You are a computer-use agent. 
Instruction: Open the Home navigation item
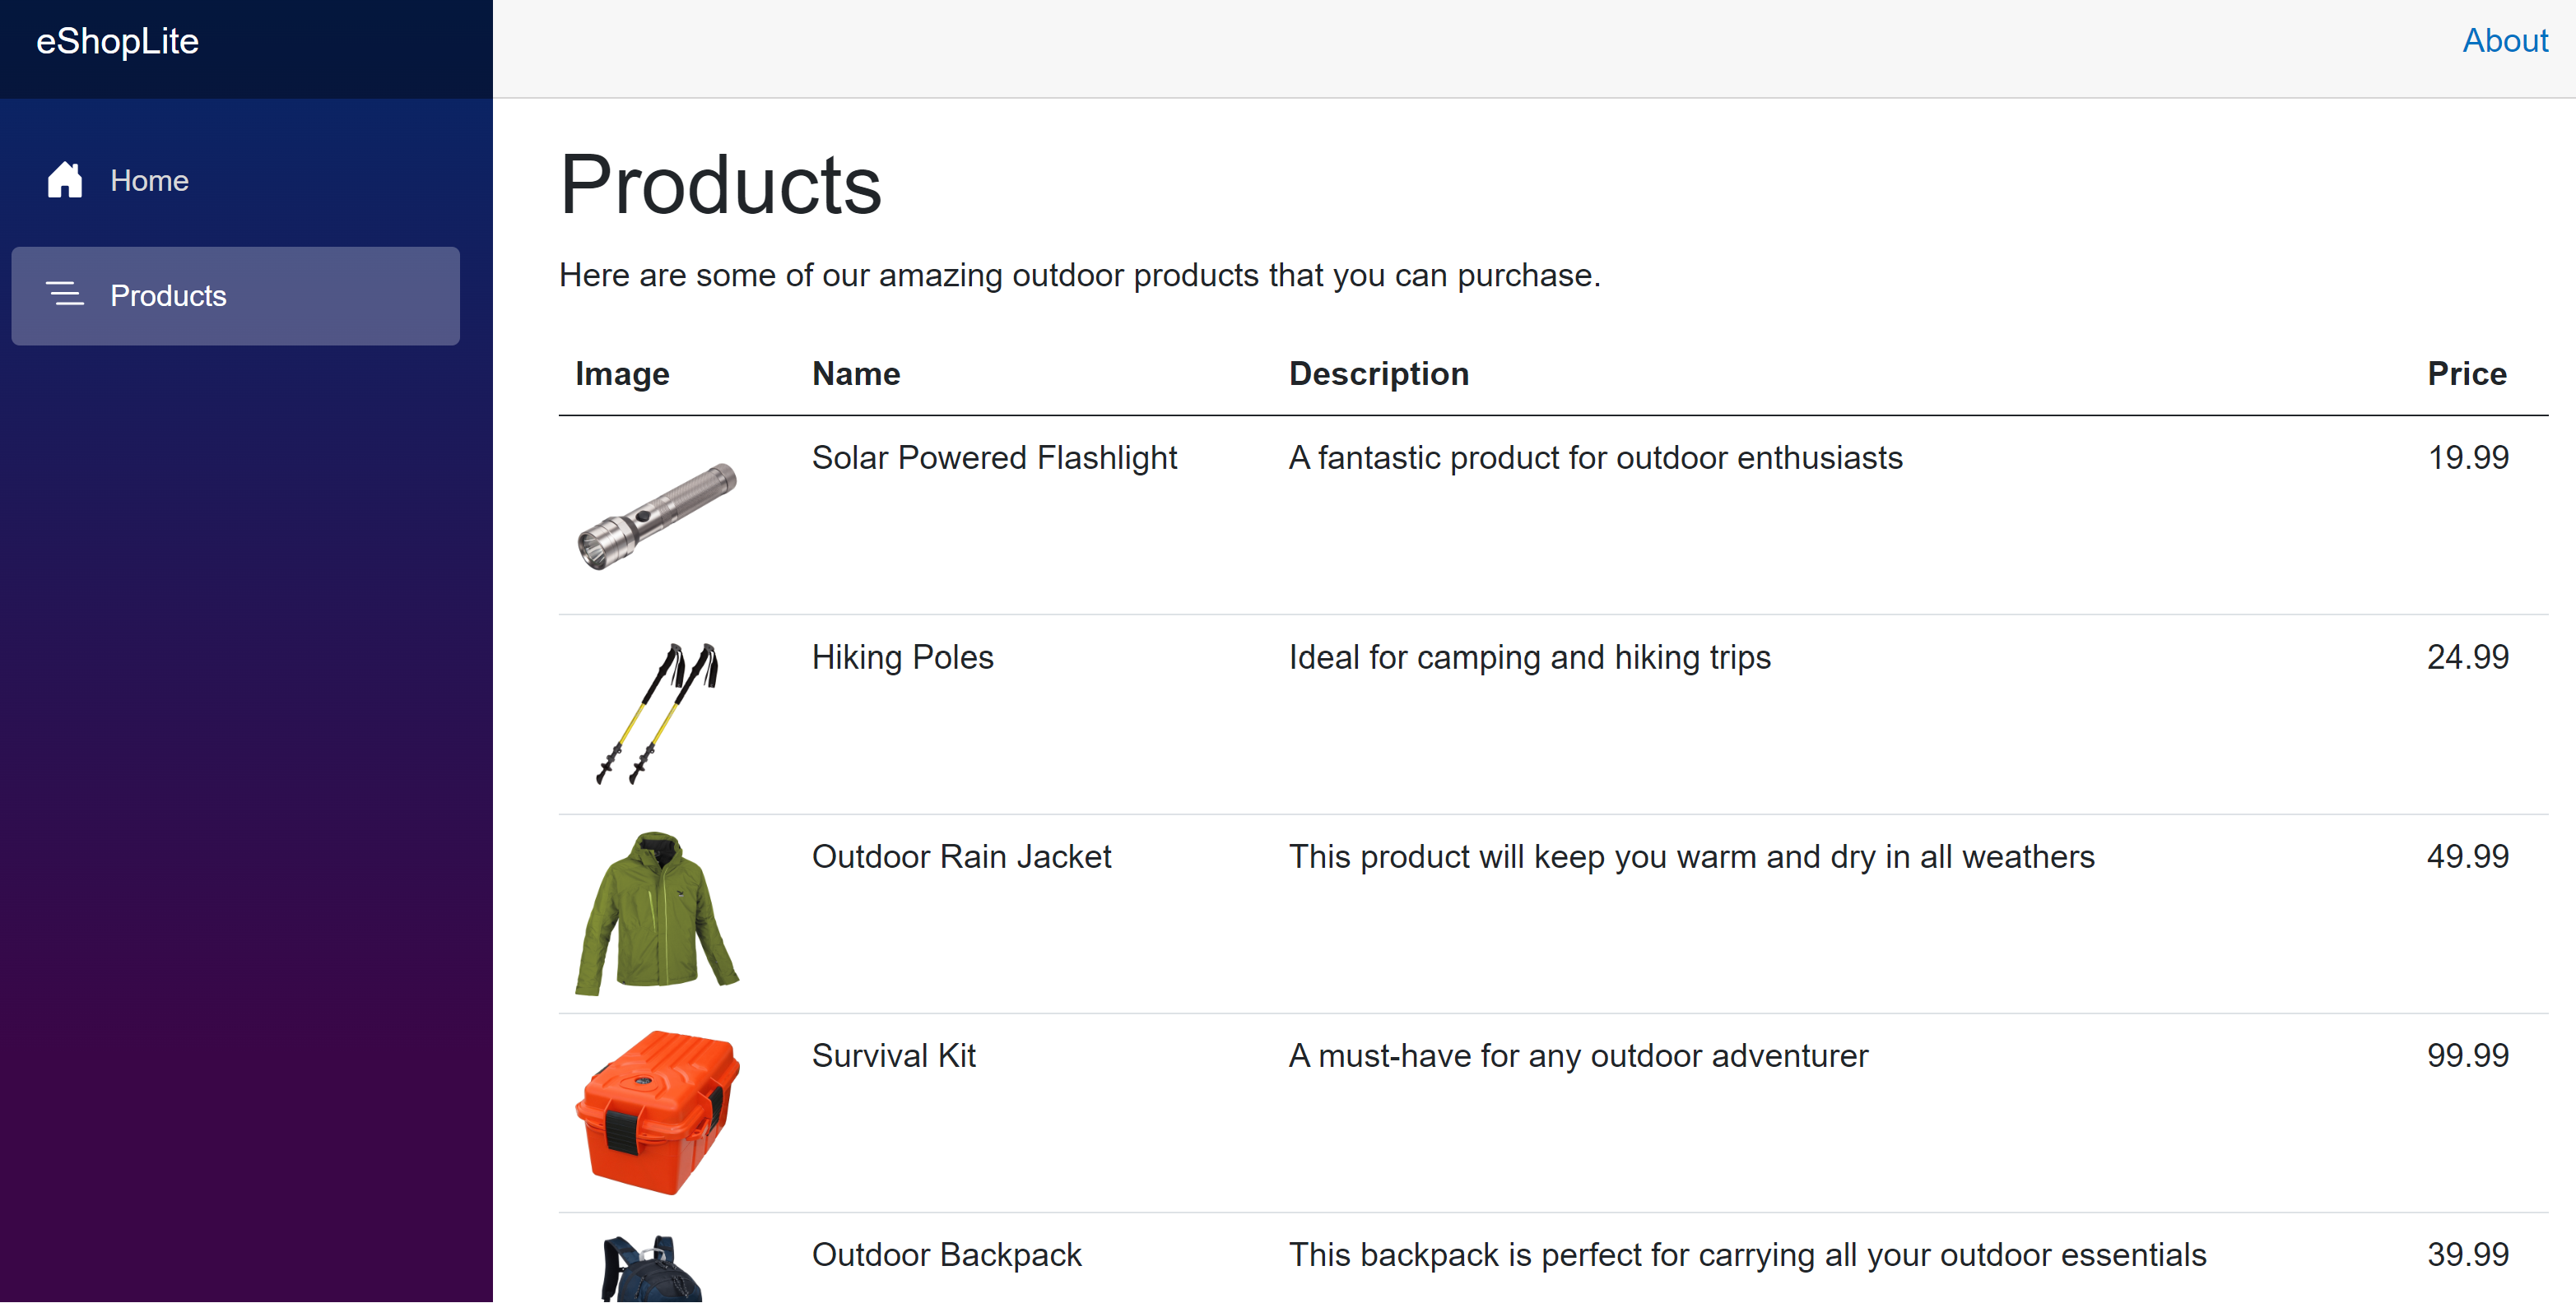tap(235, 181)
